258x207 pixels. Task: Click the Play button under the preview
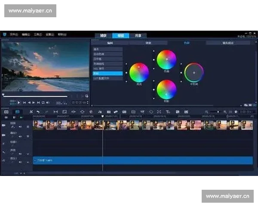(19, 102)
